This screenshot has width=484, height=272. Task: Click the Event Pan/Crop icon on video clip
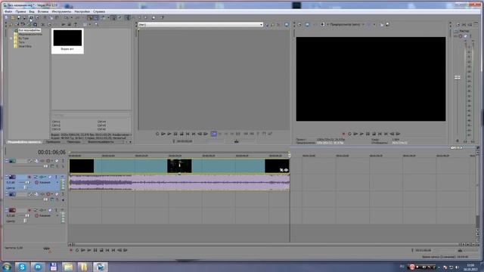[x=281, y=170]
